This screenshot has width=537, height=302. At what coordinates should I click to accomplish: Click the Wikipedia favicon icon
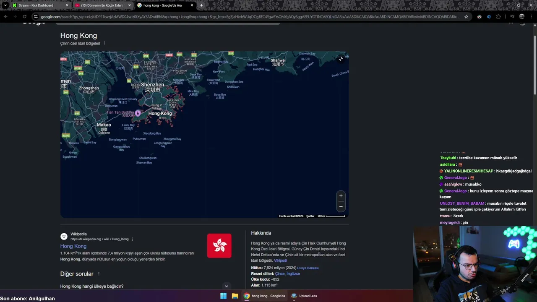(x=64, y=237)
